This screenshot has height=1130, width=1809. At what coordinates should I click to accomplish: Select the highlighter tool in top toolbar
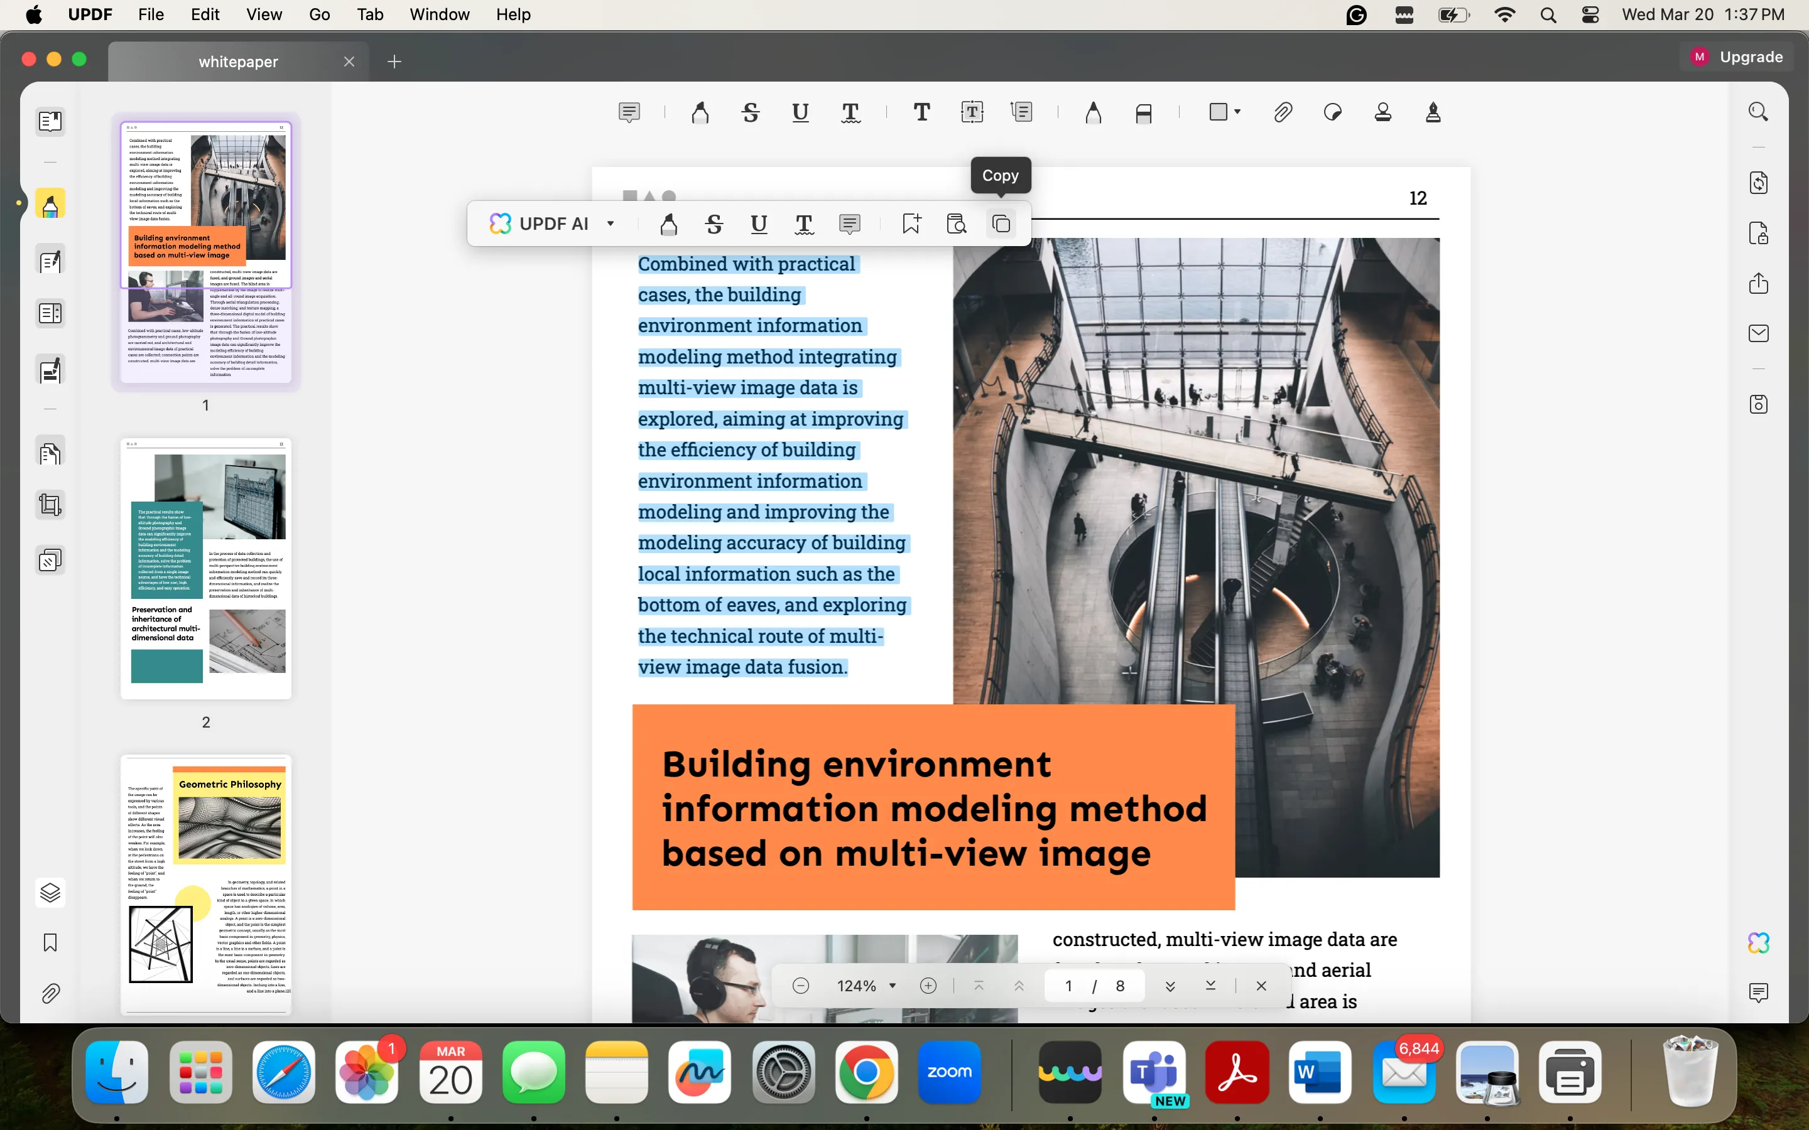pyautogui.click(x=700, y=113)
